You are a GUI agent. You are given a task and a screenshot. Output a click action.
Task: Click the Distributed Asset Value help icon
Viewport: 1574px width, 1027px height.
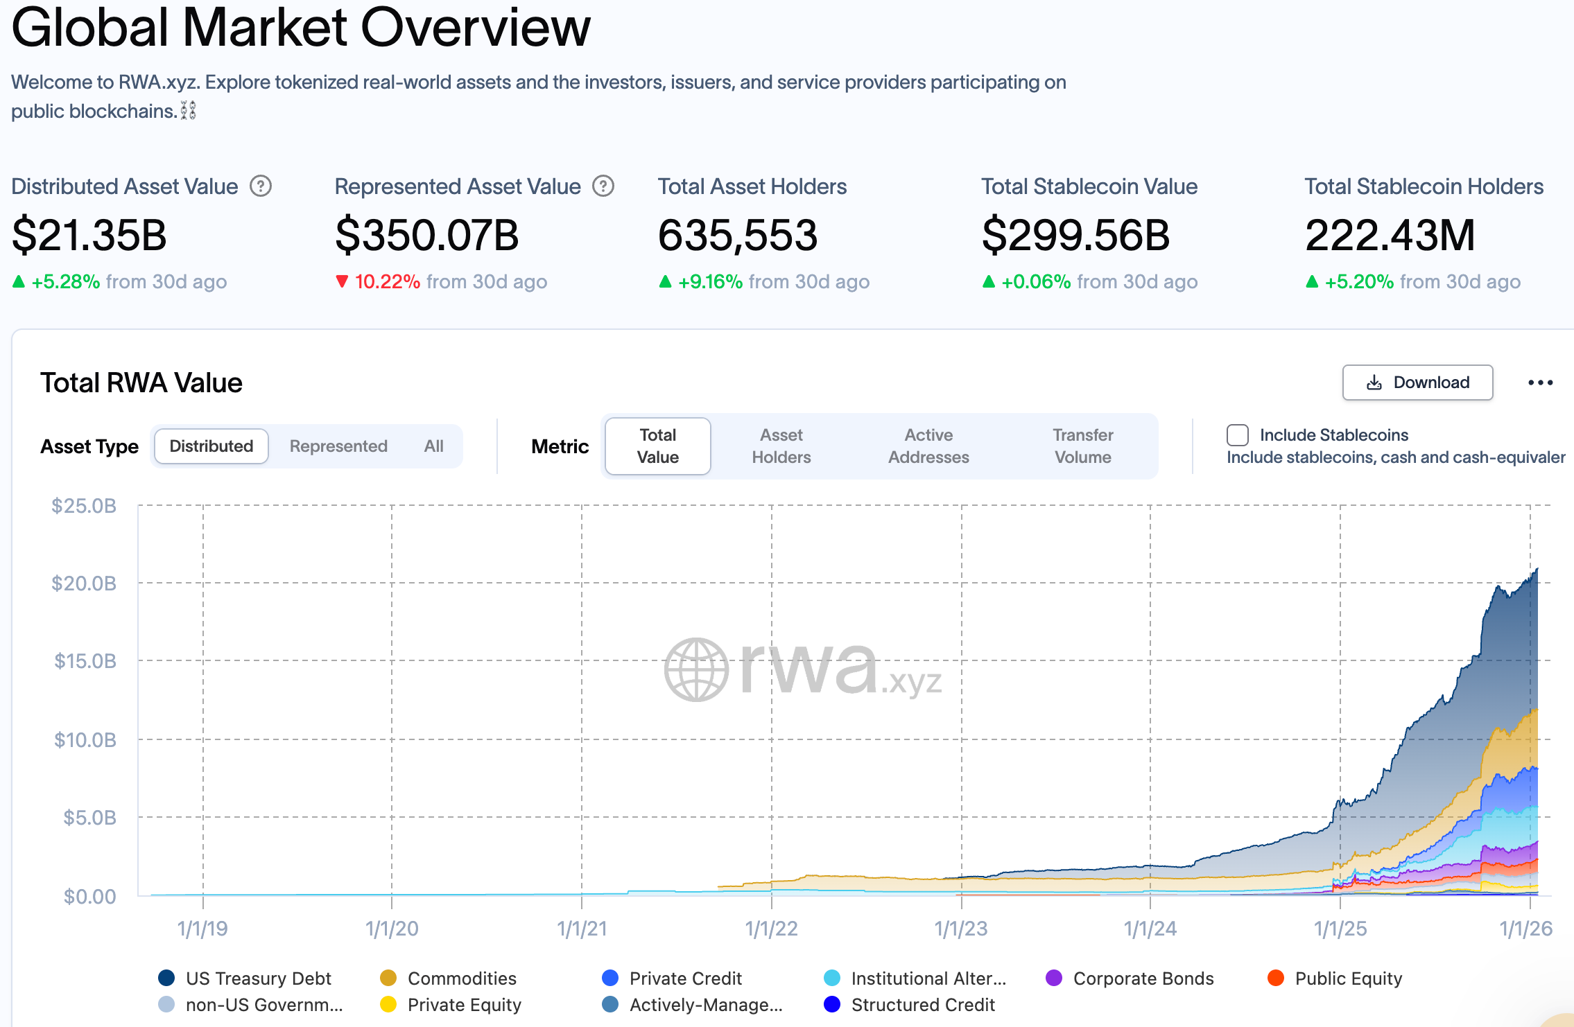(261, 186)
